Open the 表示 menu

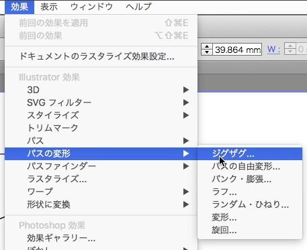[49, 7]
